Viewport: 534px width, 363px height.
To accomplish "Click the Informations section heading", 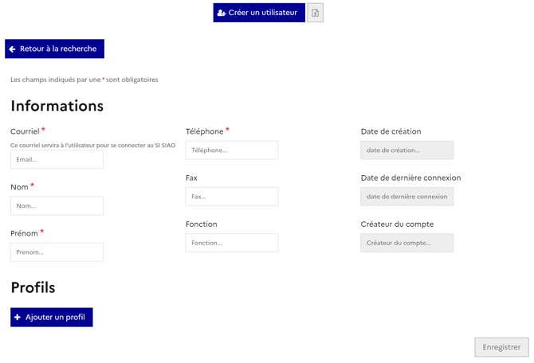I will (57, 106).
